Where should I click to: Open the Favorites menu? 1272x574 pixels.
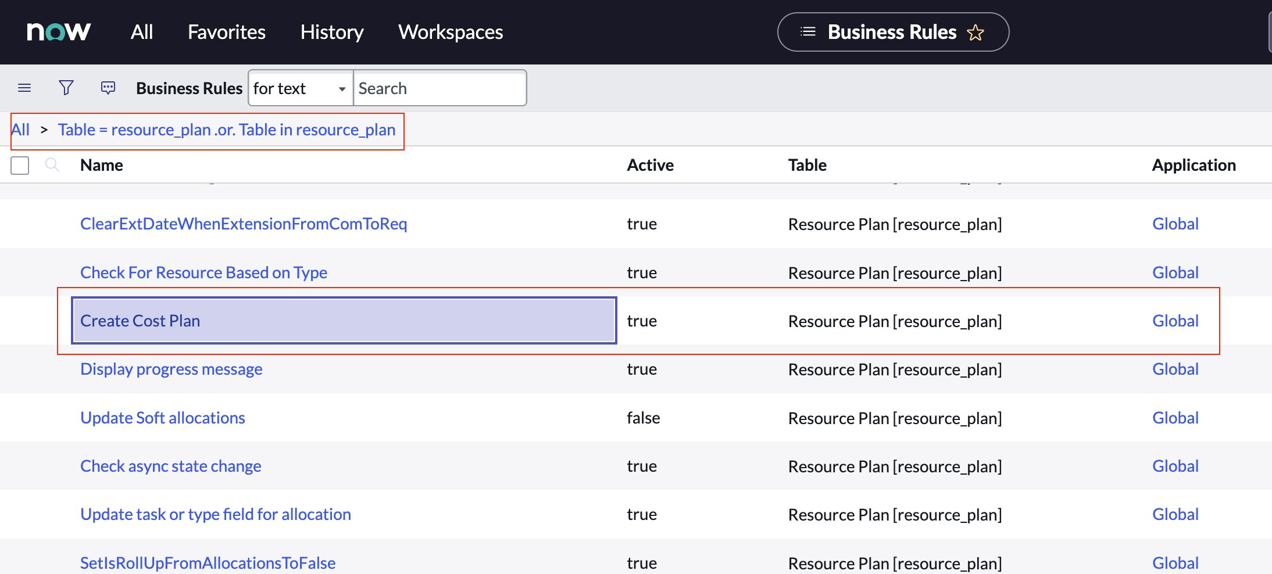coord(227,32)
